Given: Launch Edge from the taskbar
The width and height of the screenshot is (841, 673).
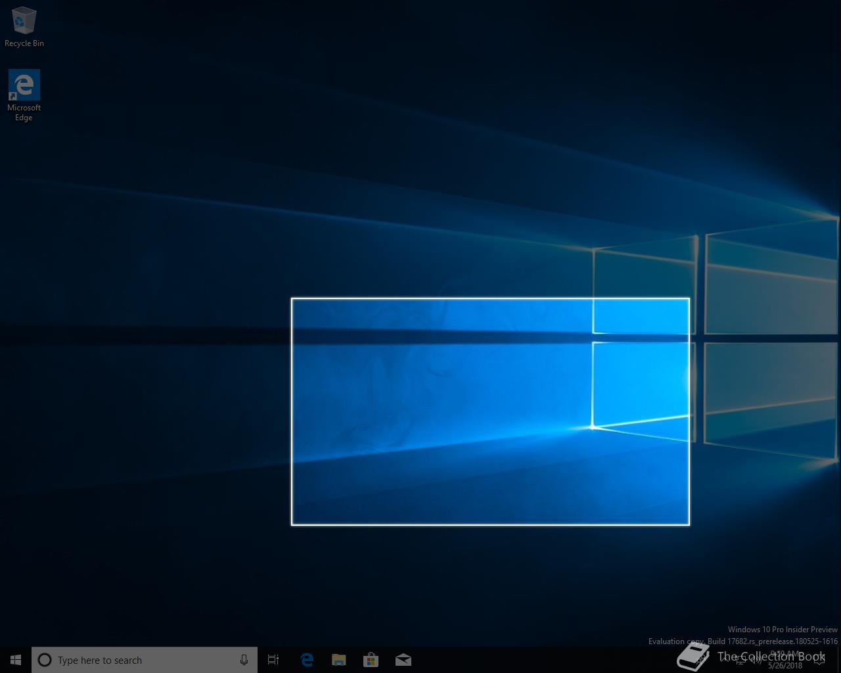Looking at the screenshot, I should pyautogui.click(x=306, y=660).
